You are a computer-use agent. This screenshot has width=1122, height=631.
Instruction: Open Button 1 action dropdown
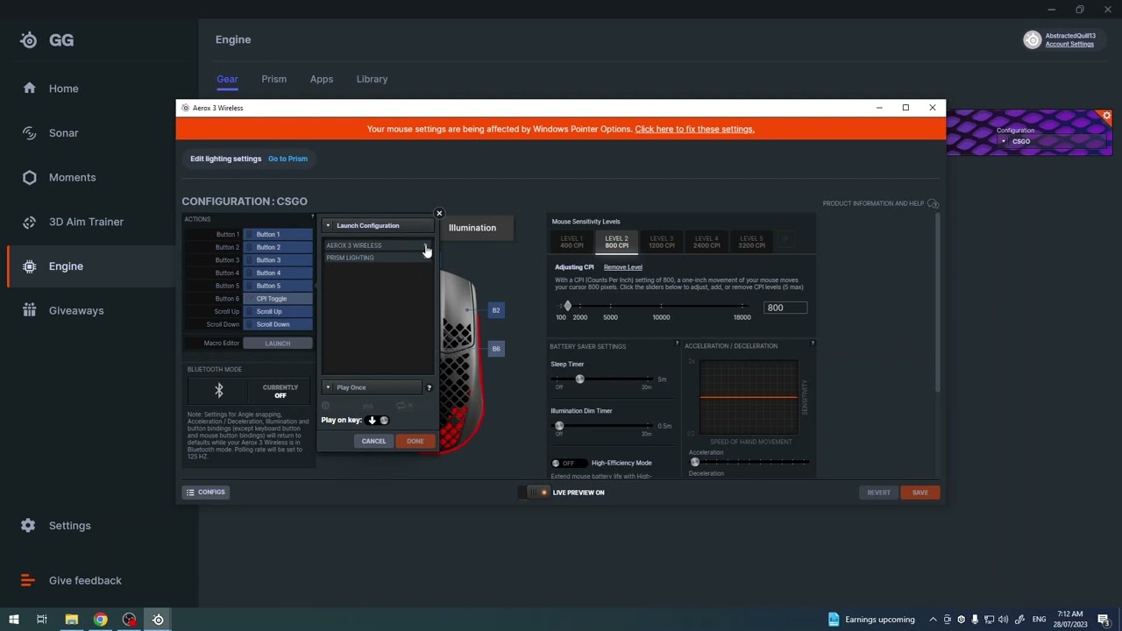tap(278, 235)
